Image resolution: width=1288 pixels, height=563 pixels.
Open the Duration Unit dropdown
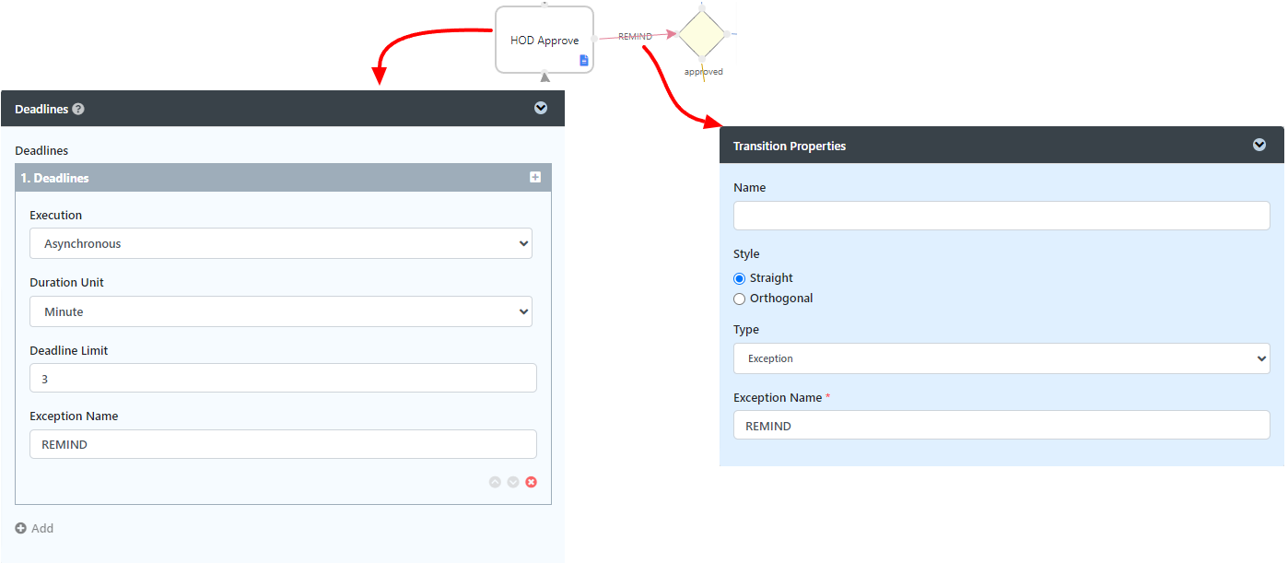pyautogui.click(x=281, y=311)
